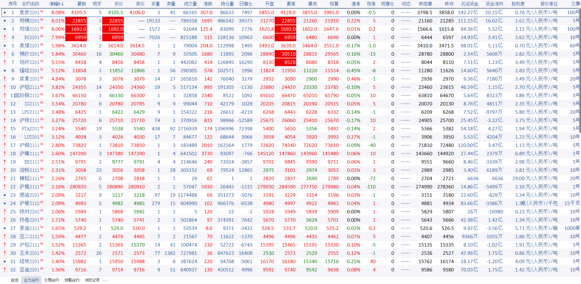This screenshot has height=284, width=581.
Task: Click the 报价单位 column header
Action: pos(549,4)
